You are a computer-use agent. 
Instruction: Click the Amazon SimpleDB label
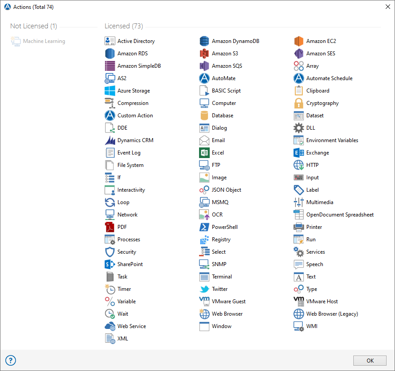click(139, 66)
